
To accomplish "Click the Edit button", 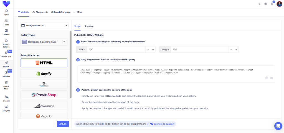I will pos(63,124).
